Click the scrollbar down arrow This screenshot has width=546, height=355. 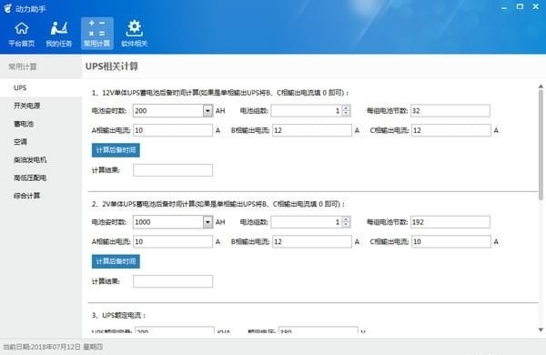click(541, 330)
